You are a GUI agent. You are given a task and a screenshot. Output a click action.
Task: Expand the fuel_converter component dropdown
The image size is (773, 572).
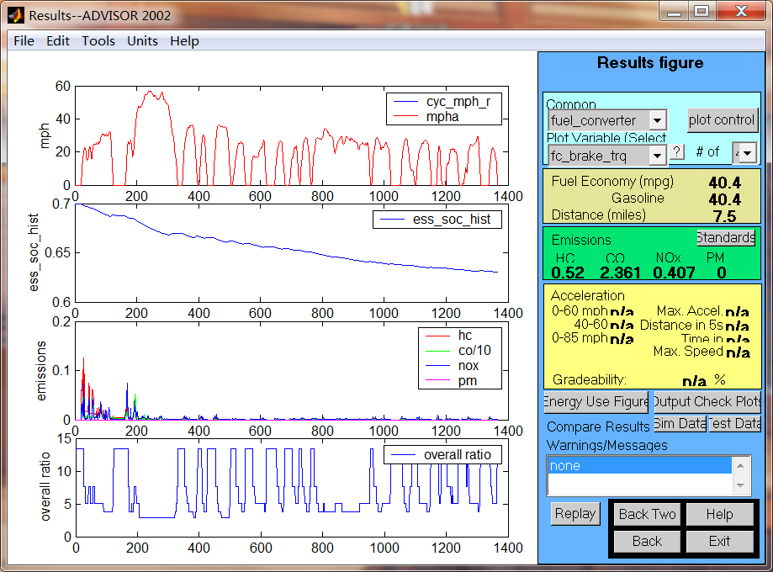[658, 120]
